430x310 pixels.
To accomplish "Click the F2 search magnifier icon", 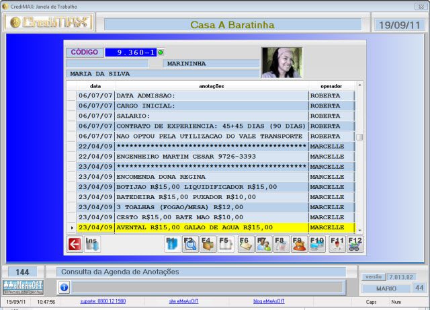I will tap(191, 244).
